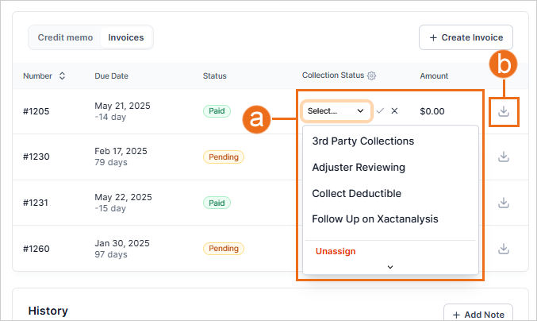Cancel collection status edit with X icon

(x=394, y=111)
